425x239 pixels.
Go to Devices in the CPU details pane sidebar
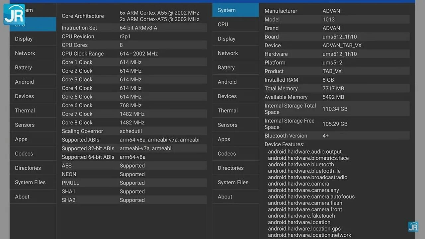[x=33, y=96]
